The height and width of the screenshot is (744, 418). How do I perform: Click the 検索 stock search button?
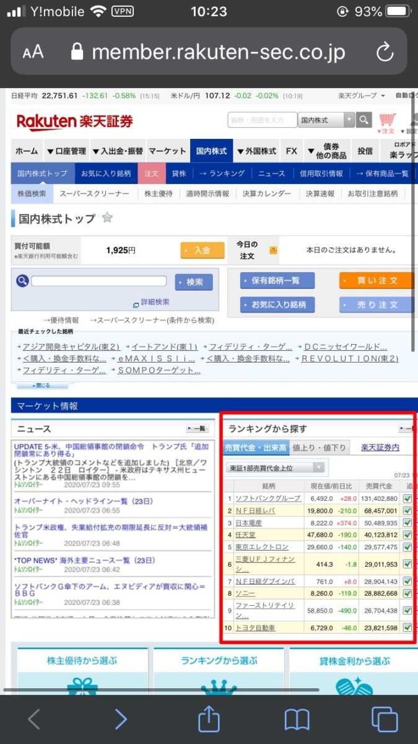coord(194,282)
